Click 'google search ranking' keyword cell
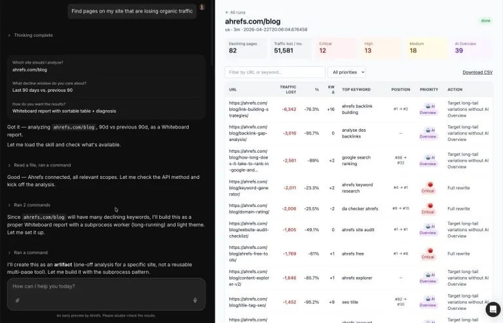This screenshot has width=503, height=323. tap(356, 161)
